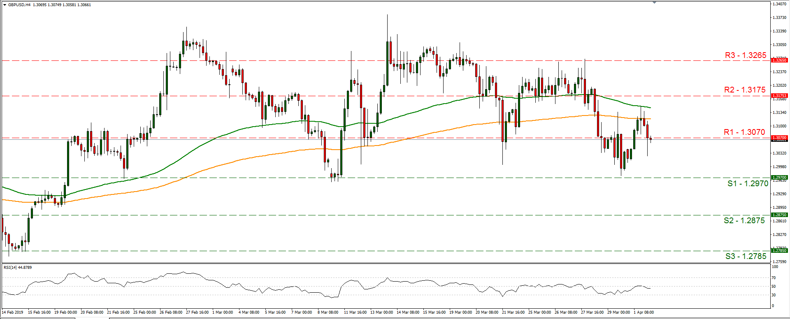Click the 1.32020 price scale value
The width and height of the screenshot is (790, 319).
[780, 86]
